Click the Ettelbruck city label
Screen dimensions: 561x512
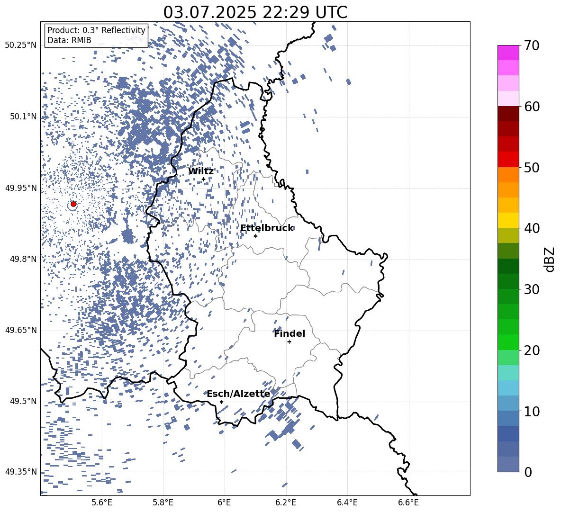[267, 228]
